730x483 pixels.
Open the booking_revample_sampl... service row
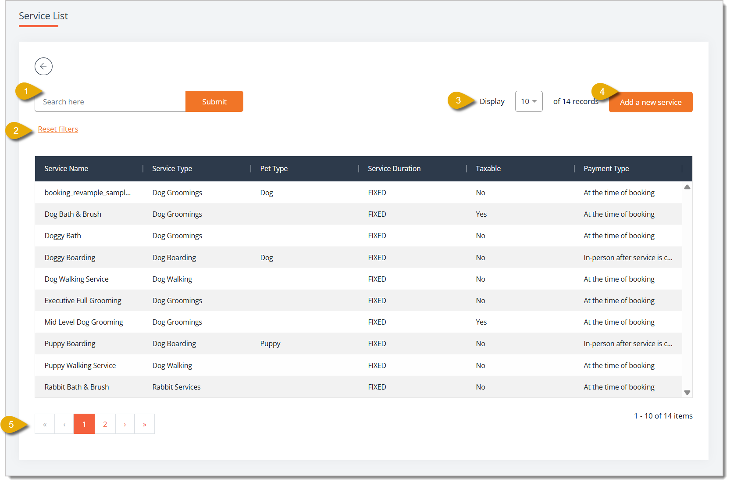tap(359, 193)
